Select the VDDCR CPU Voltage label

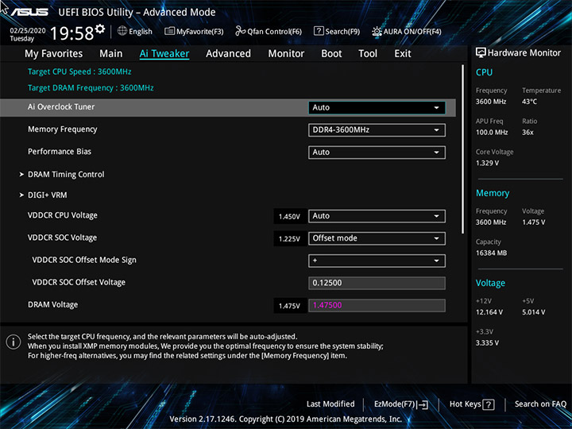pos(63,215)
